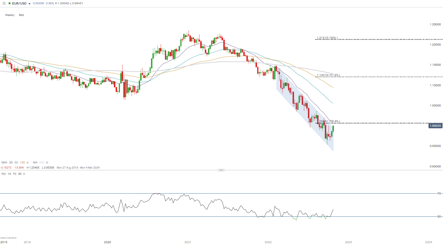Select the EMA 100 period value

point(23,163)
